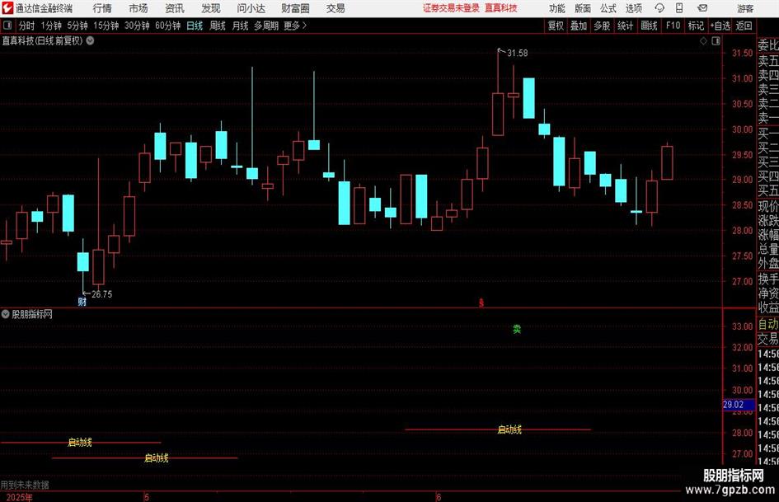
Task: Click the 26.75 low price label
Action: tap(102, 294)
